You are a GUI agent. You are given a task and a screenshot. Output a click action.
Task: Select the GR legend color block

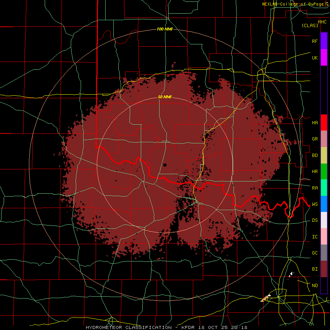tap(324, 139)
